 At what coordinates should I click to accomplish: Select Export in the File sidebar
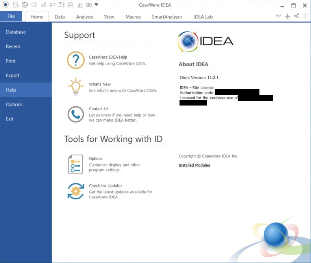click(26, 75)
